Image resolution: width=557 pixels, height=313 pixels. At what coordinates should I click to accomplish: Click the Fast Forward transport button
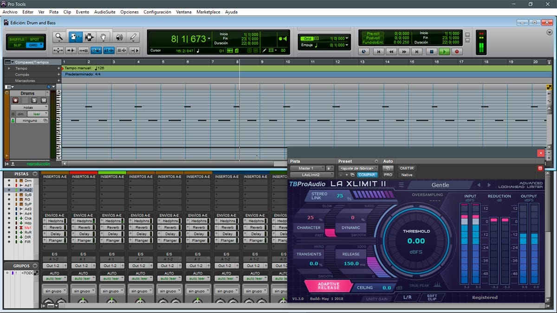405,52
